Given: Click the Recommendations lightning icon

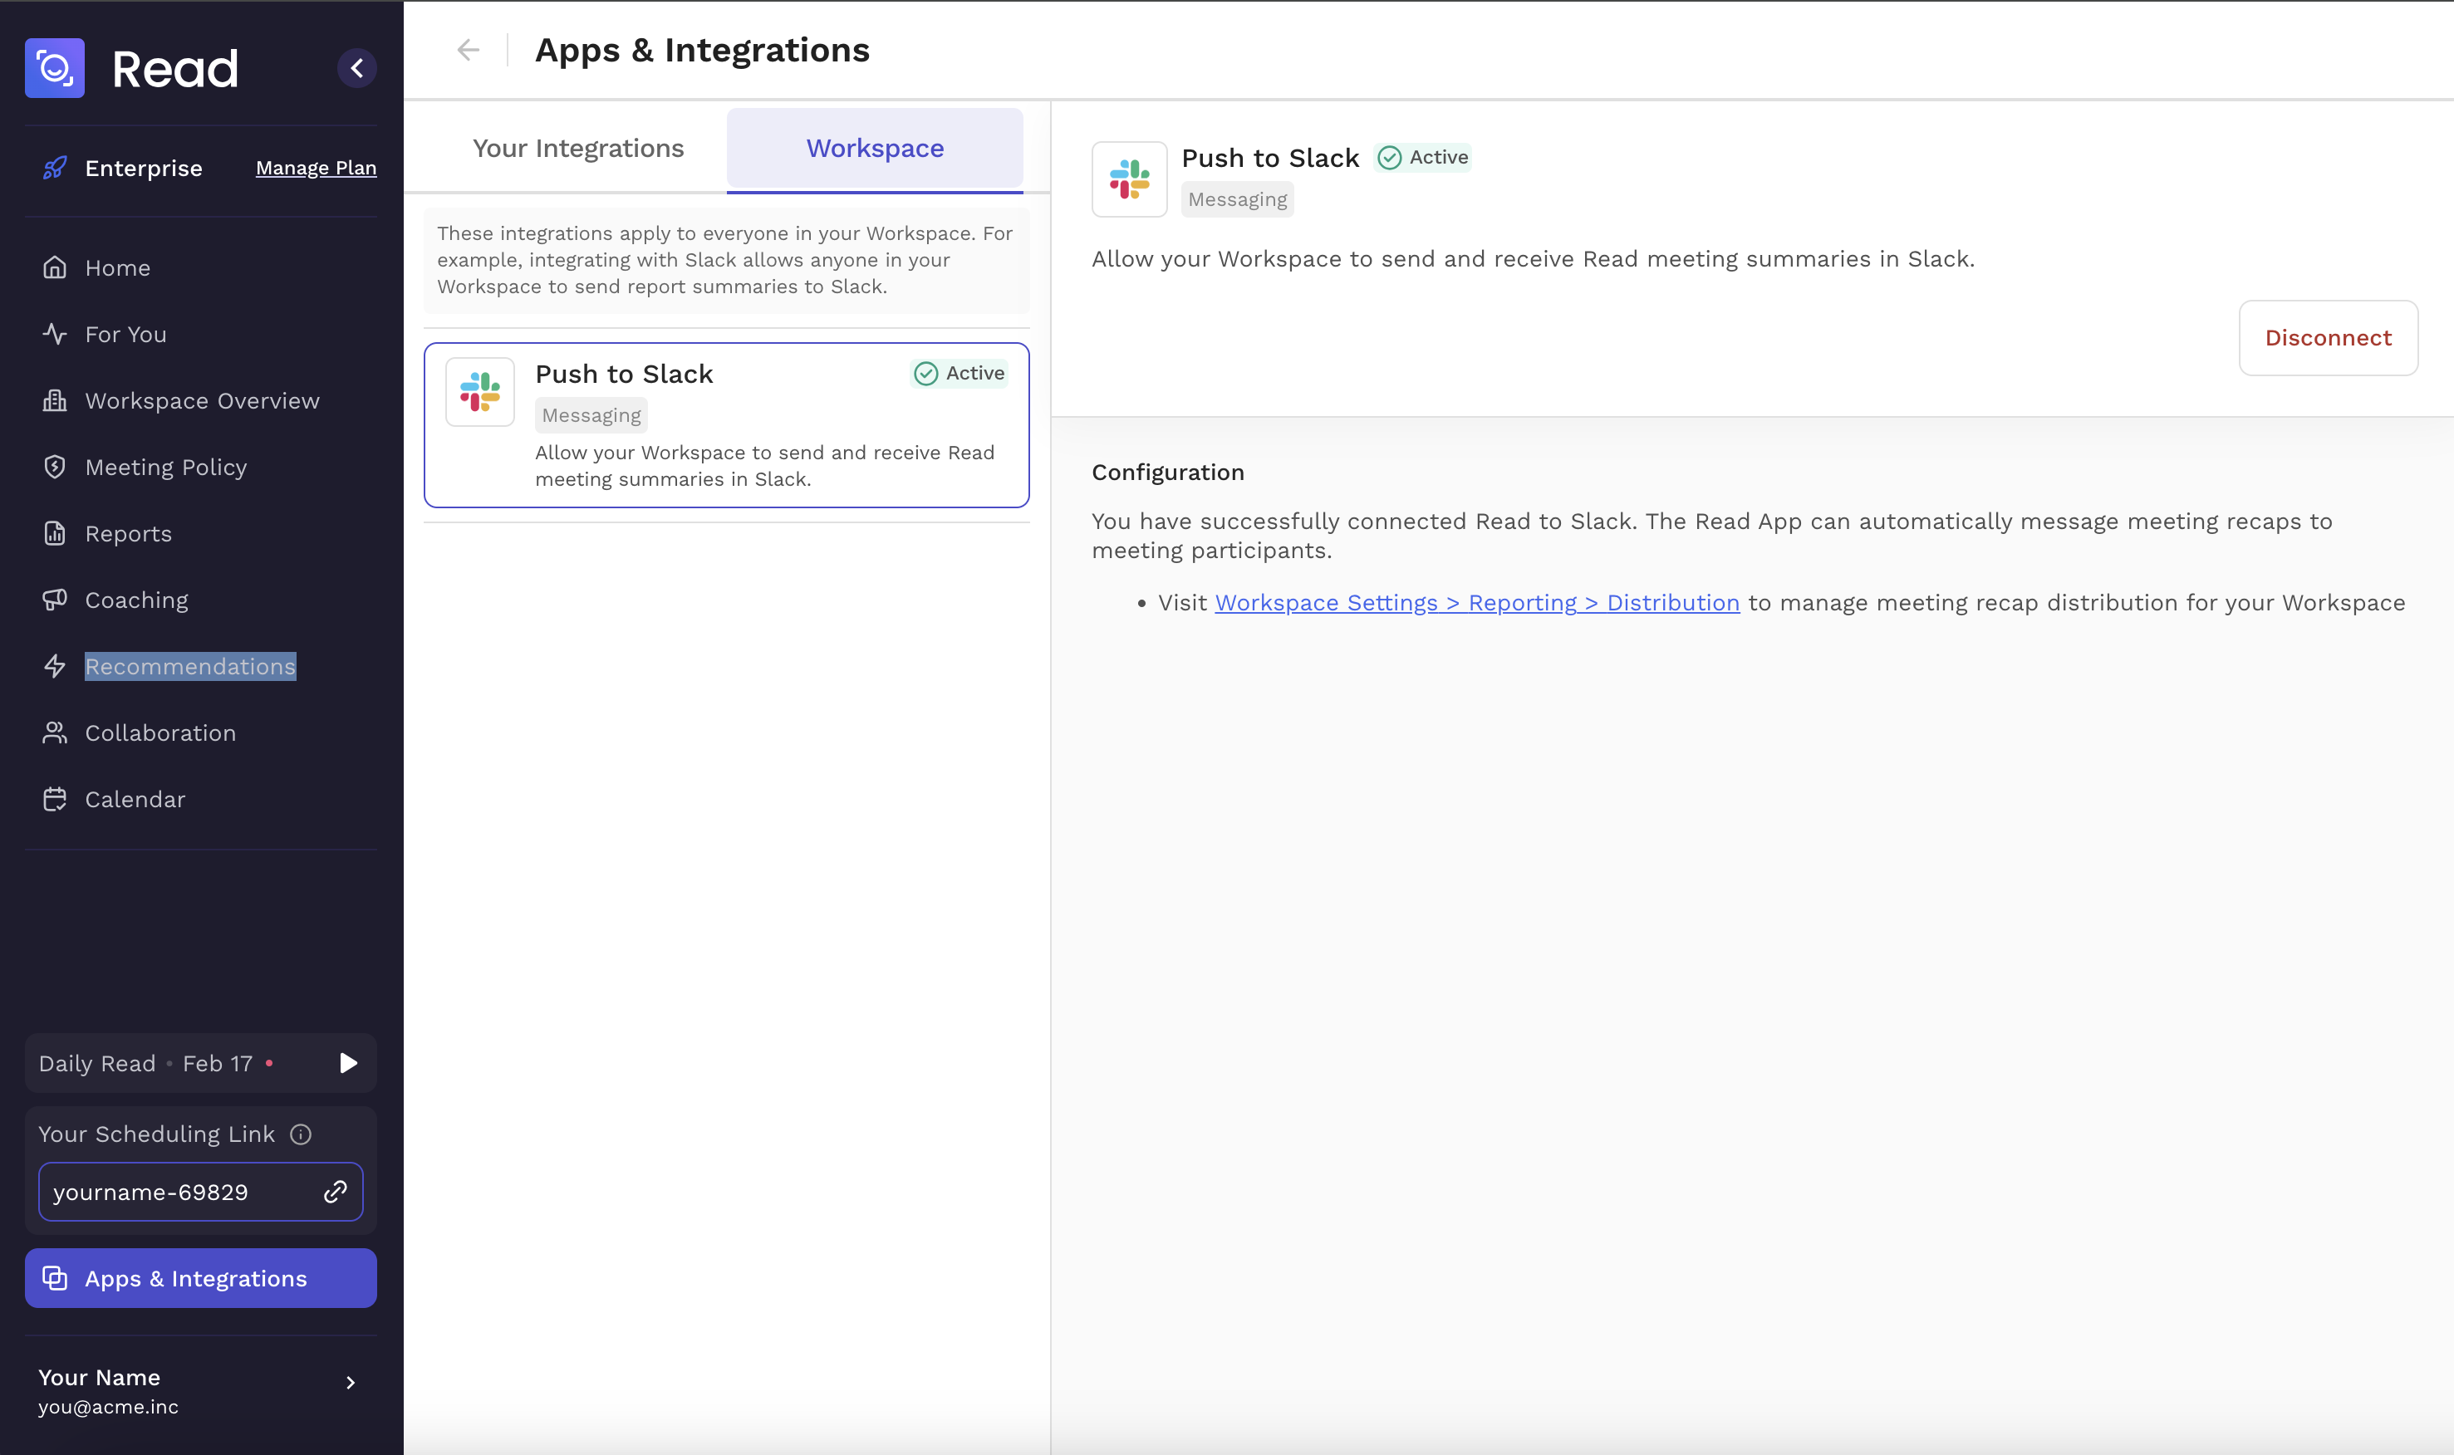Looking at the screenshot, I should point(55,667).
